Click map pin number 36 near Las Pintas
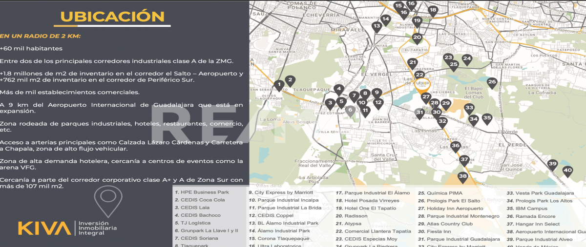586x247 pixels. tap(456, 147)
